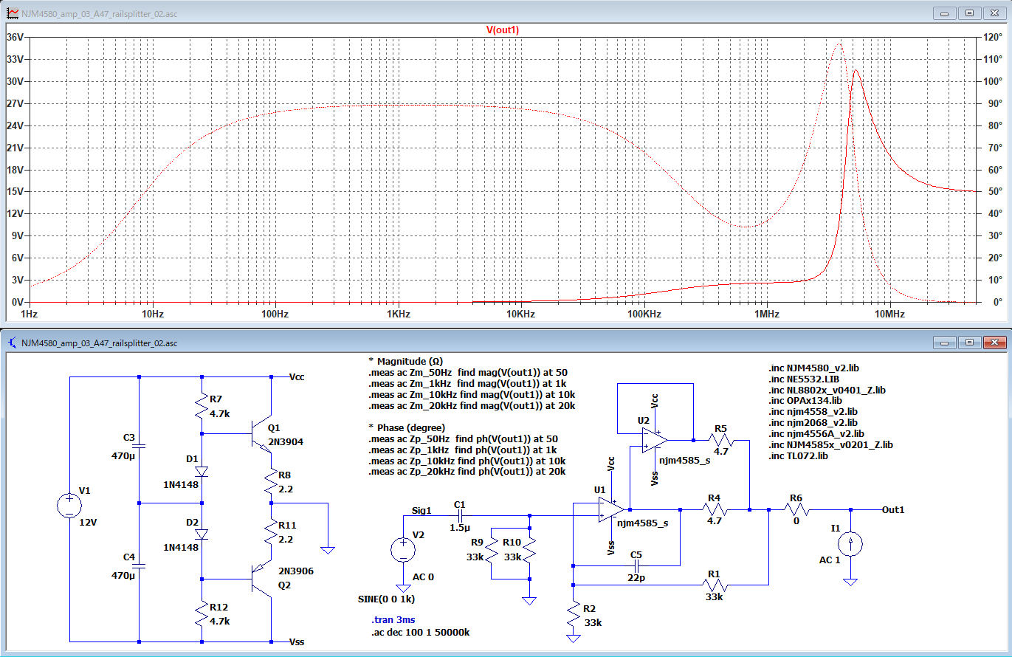Viewport: 1012px width, 657px height.
Task: Select the V1 12V voltage source
Action: click(x=69, y=506)
